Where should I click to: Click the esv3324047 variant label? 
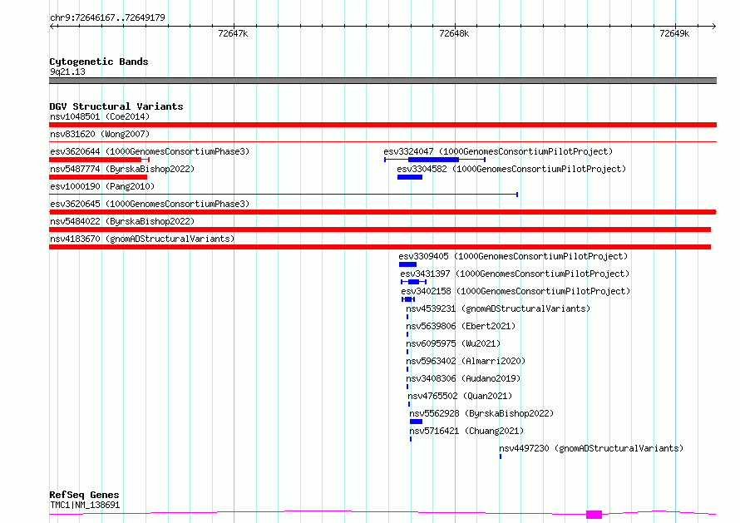[498, 151]
